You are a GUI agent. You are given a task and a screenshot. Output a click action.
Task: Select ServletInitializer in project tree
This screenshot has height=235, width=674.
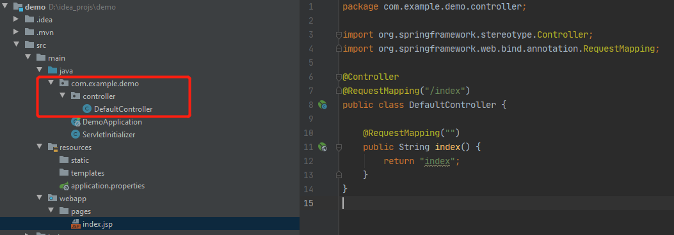109,135
